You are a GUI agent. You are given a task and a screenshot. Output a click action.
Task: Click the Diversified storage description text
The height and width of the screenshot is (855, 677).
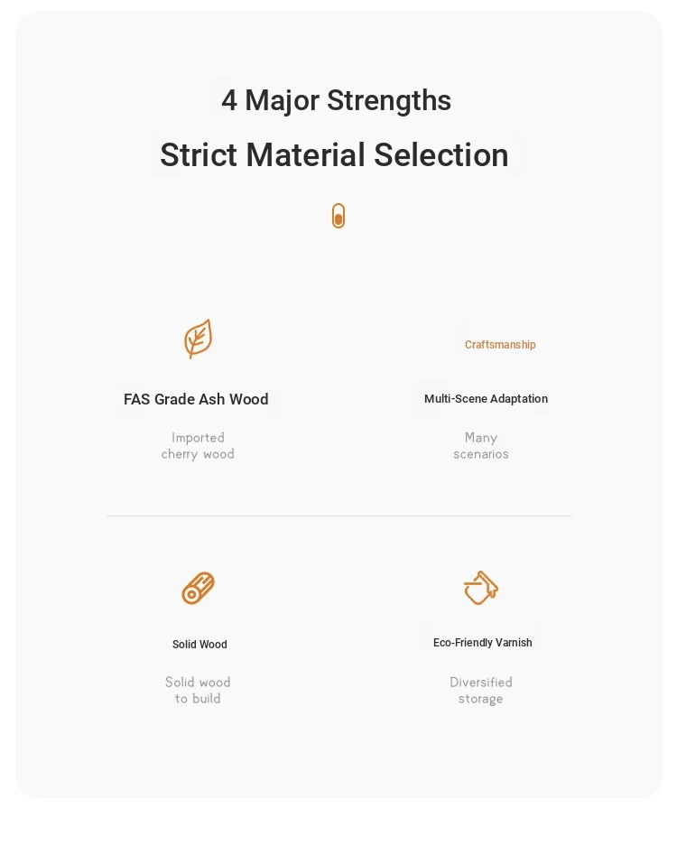click(481, 691)
